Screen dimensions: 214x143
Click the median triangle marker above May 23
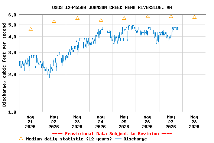pyautogui.click(x=77, y=18)
